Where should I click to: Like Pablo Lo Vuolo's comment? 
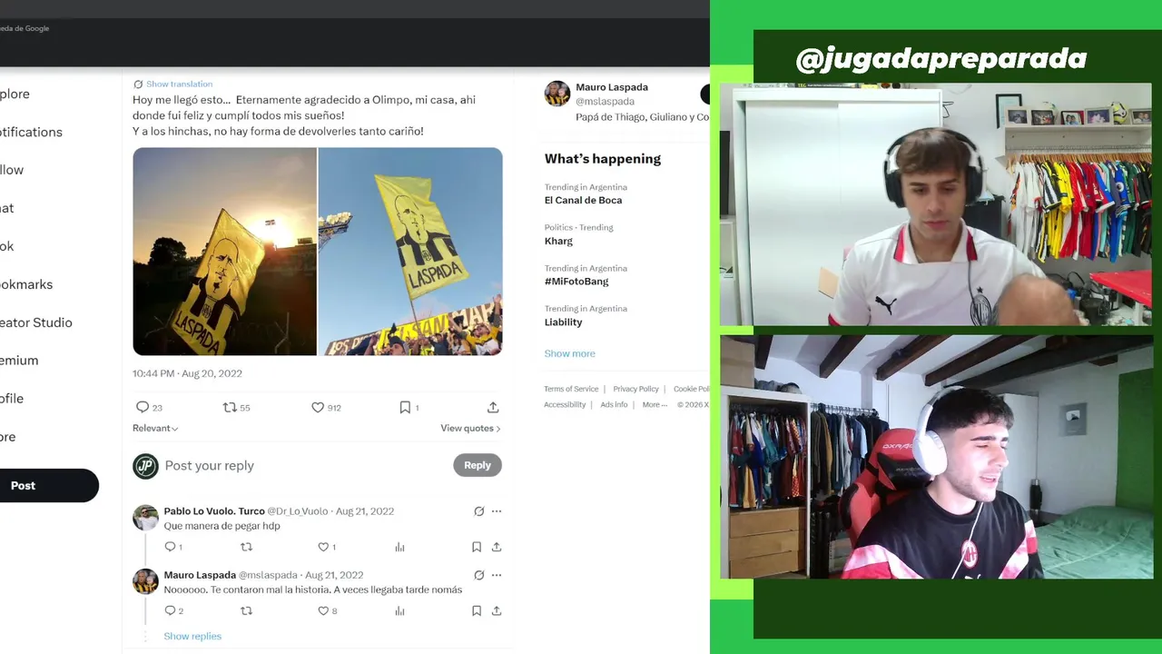click(x=323, y=547)
